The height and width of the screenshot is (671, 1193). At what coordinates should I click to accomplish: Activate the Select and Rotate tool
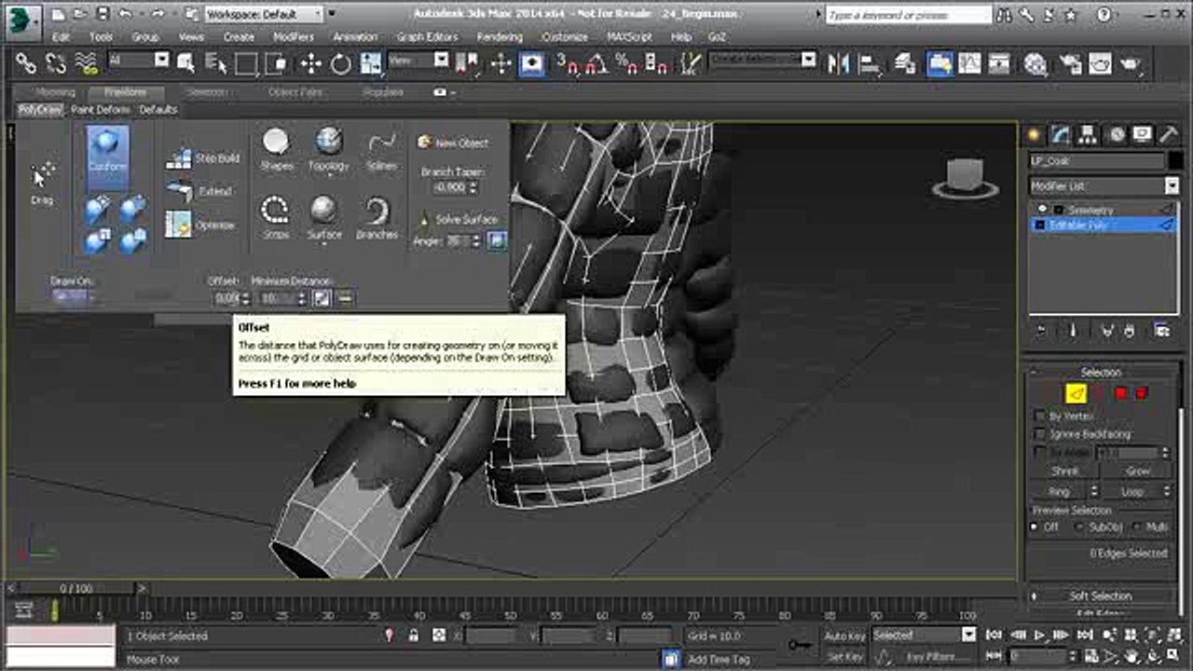point(340,63)
